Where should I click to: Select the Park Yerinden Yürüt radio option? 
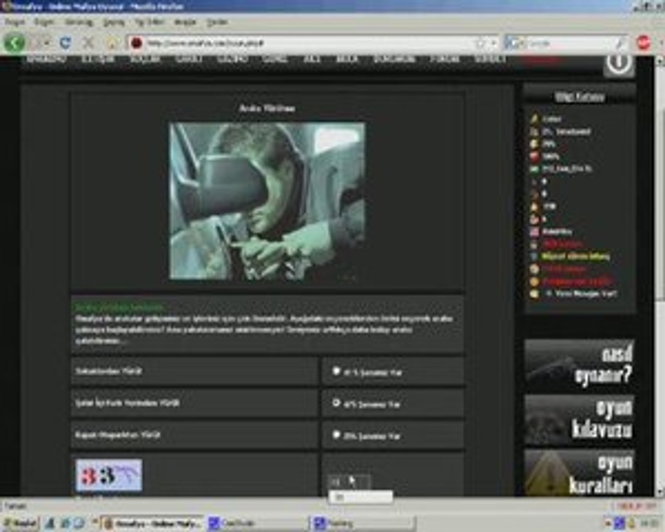336,403
